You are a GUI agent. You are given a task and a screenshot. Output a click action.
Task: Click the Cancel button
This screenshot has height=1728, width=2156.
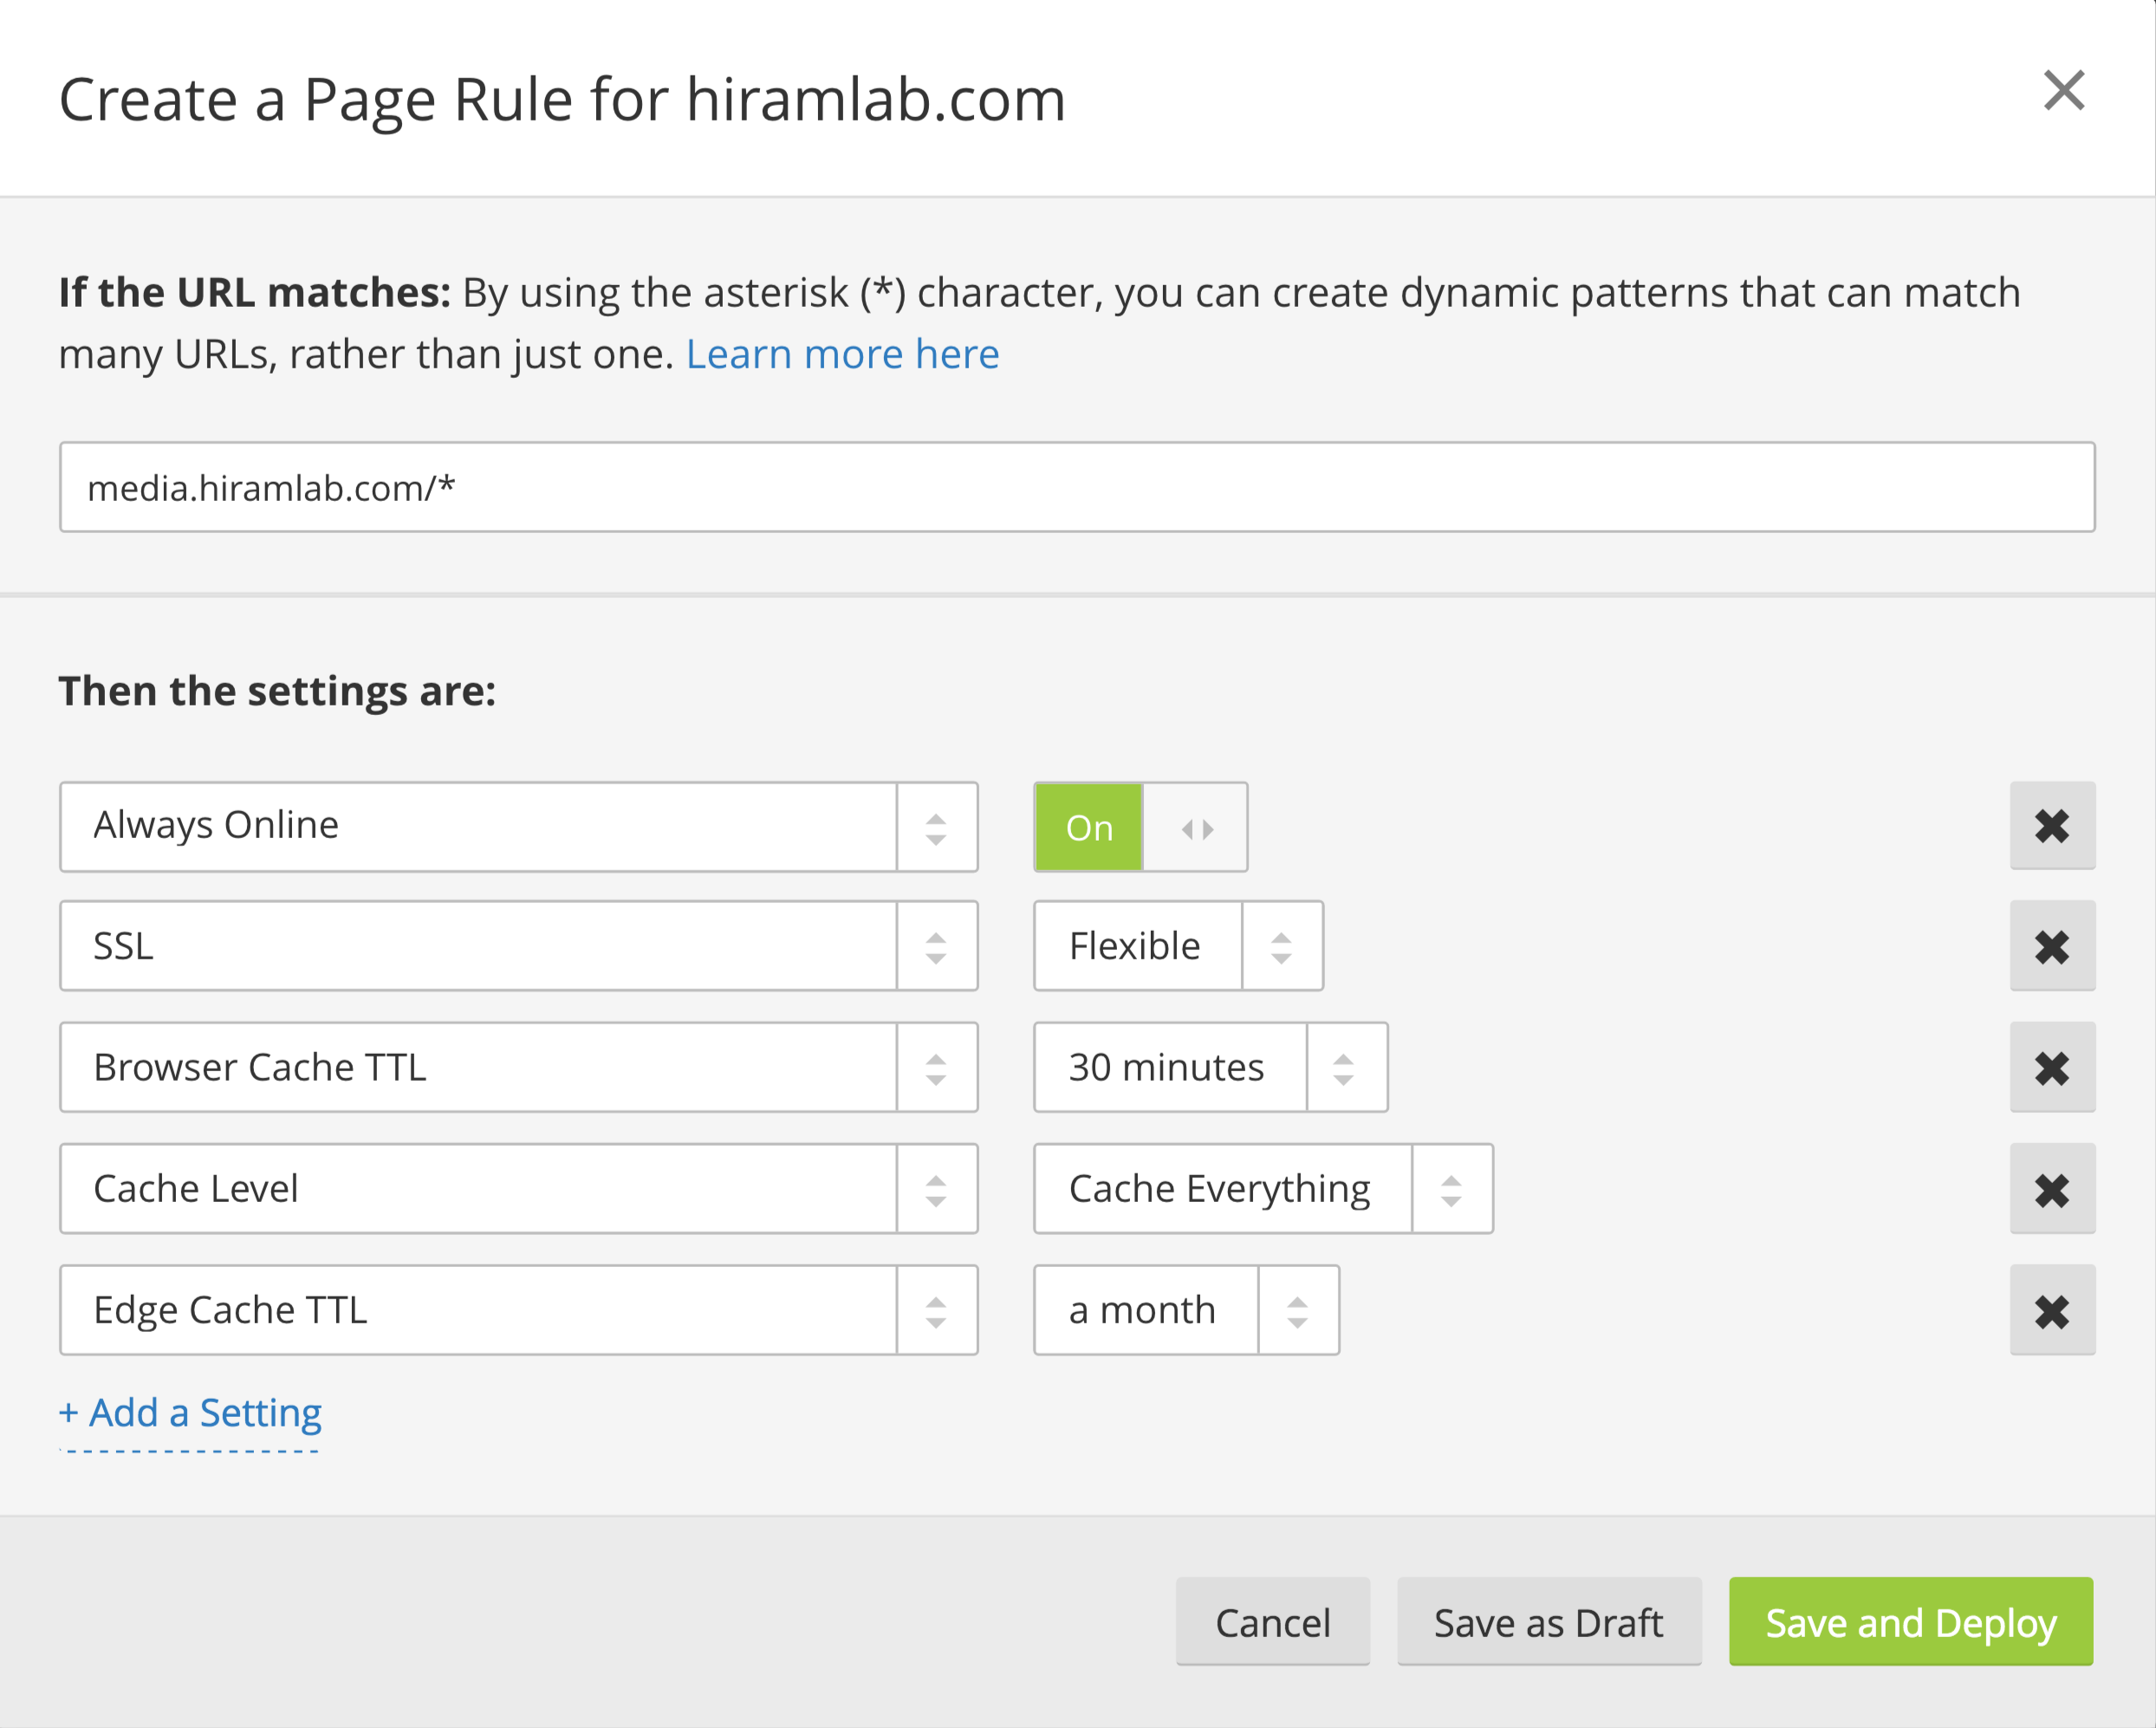(x=1273, y=1622)
